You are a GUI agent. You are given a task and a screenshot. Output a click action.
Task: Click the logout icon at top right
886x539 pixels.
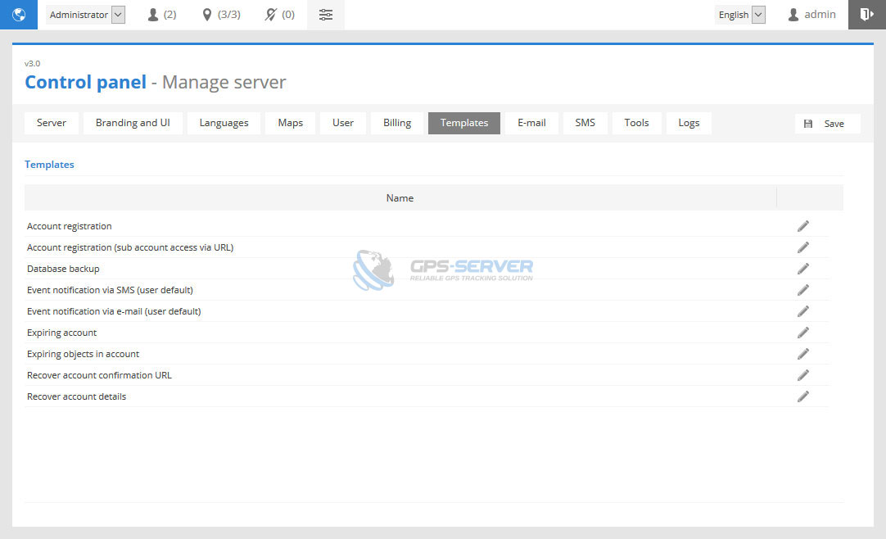866,15
